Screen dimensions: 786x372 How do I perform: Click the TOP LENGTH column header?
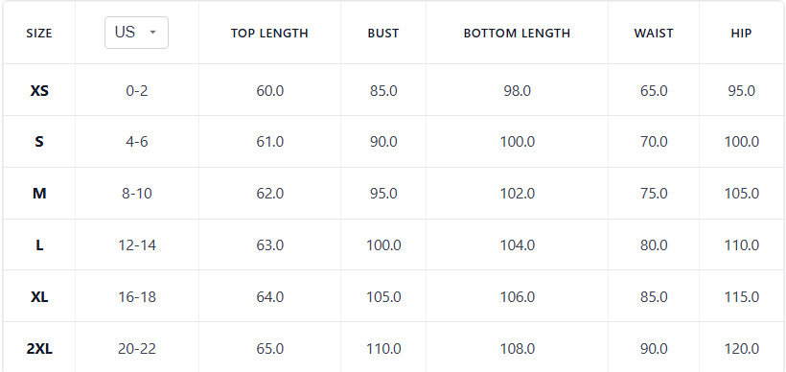269,34
